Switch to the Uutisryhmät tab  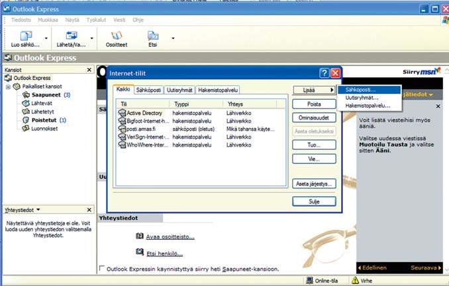coord(179,90)
